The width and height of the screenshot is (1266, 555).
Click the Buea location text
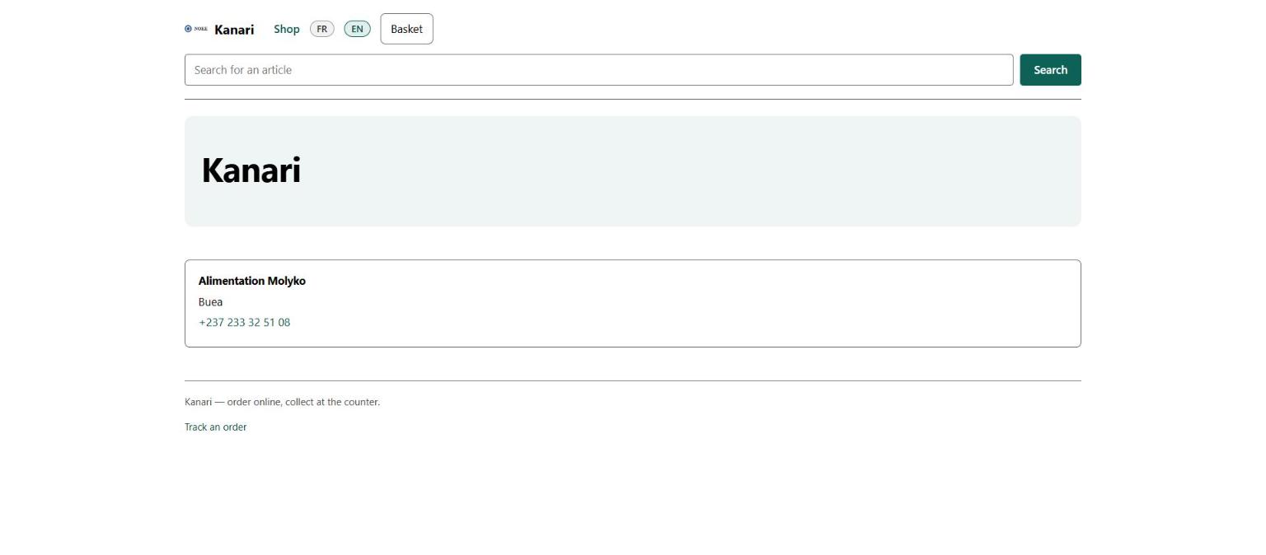coord(210,302)
